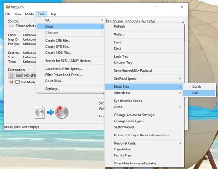Click the source image file icon
The image size is (218, 169).
[40, 112]
